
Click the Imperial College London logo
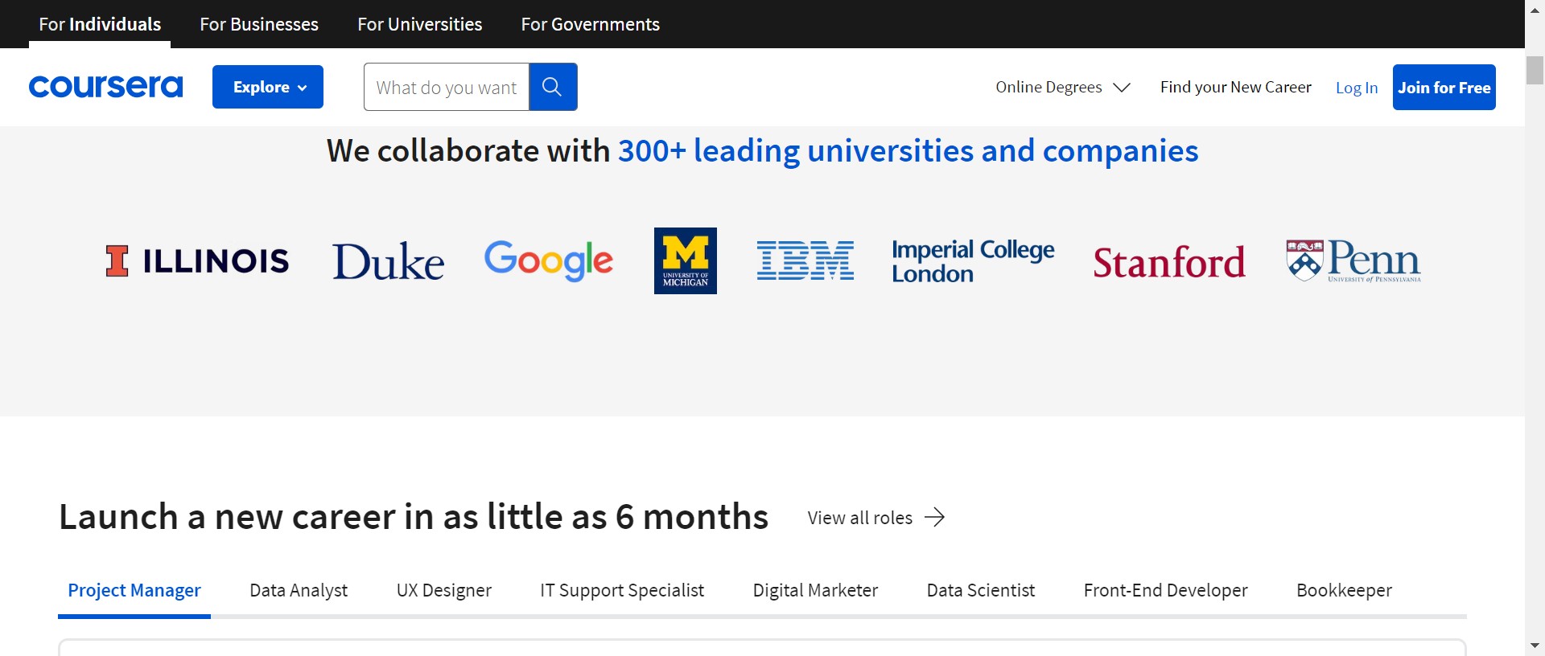972,261
